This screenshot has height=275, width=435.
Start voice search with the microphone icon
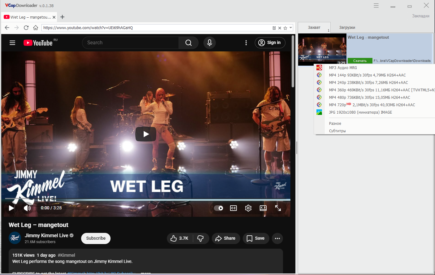coord(210,43)
